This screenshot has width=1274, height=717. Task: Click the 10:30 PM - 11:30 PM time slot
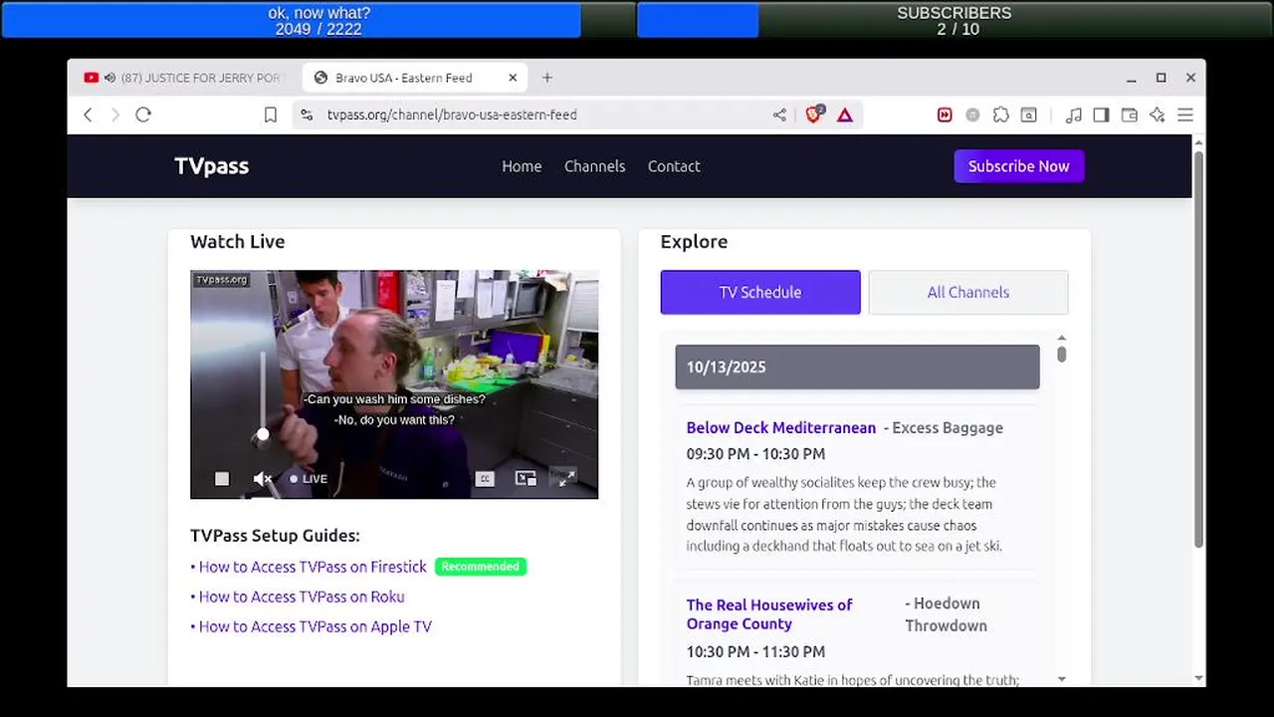tap(755, 652)
